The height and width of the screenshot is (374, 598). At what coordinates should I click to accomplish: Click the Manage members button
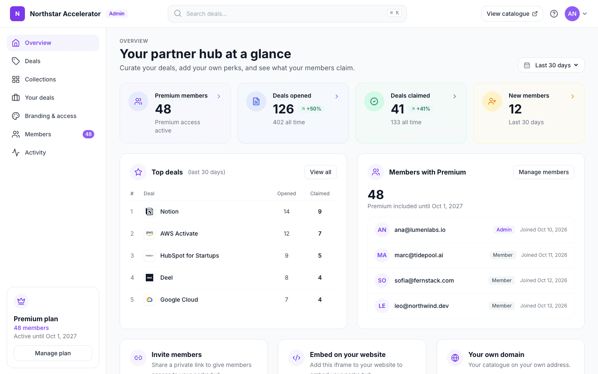tap(544, 172)
